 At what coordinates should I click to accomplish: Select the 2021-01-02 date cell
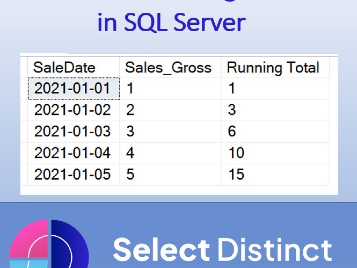73,110
